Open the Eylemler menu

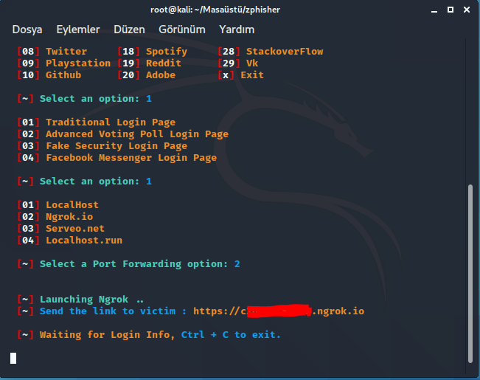(x=78, y=30)
